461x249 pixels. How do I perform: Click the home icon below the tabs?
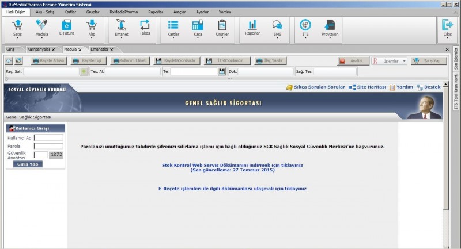[x=9, y=60]
